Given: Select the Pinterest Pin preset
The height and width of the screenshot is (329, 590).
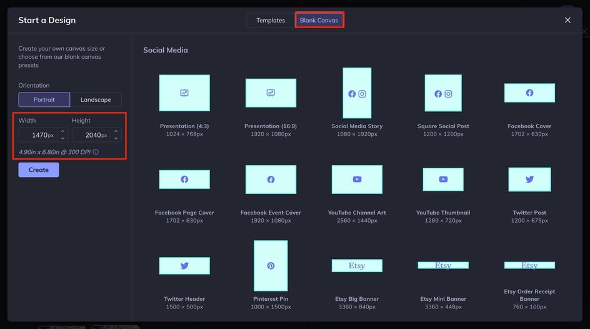Looking at the screenshot, I should 271,266.
